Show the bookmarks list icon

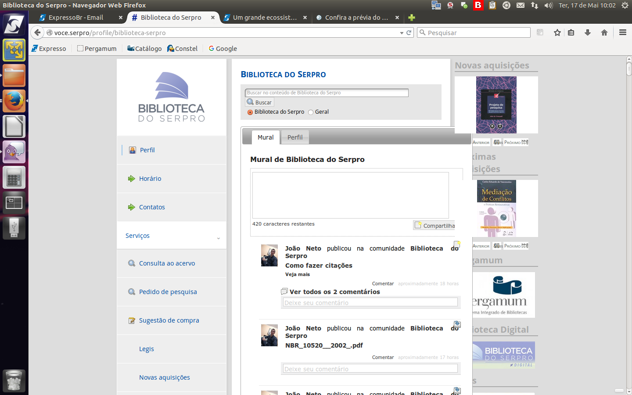coord(571,32)
